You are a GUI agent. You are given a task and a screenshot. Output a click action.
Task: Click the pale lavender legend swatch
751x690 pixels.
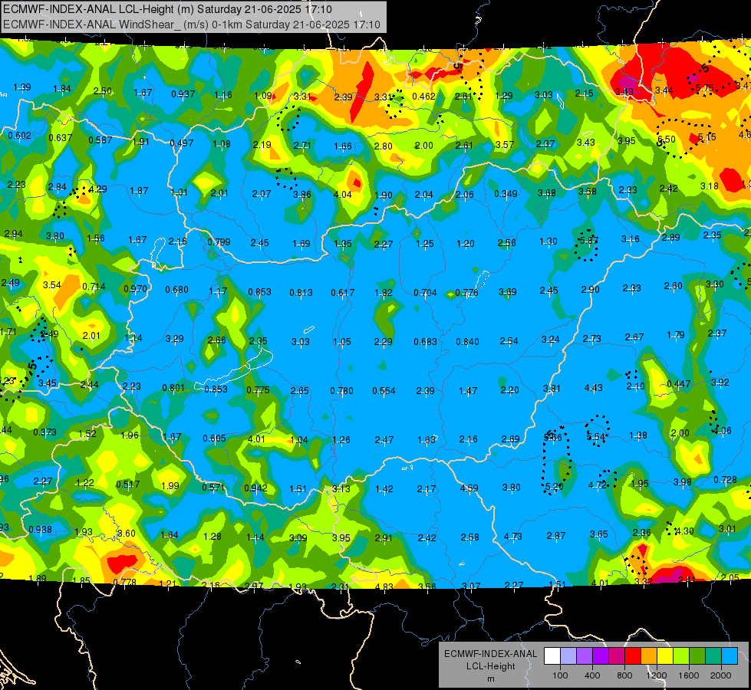pos(568,655)
